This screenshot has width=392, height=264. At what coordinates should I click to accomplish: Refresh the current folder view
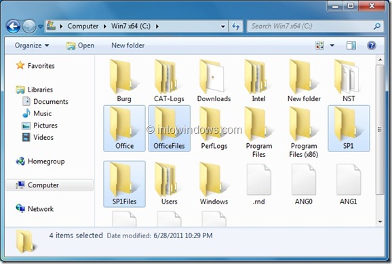[x=236, y=26]
